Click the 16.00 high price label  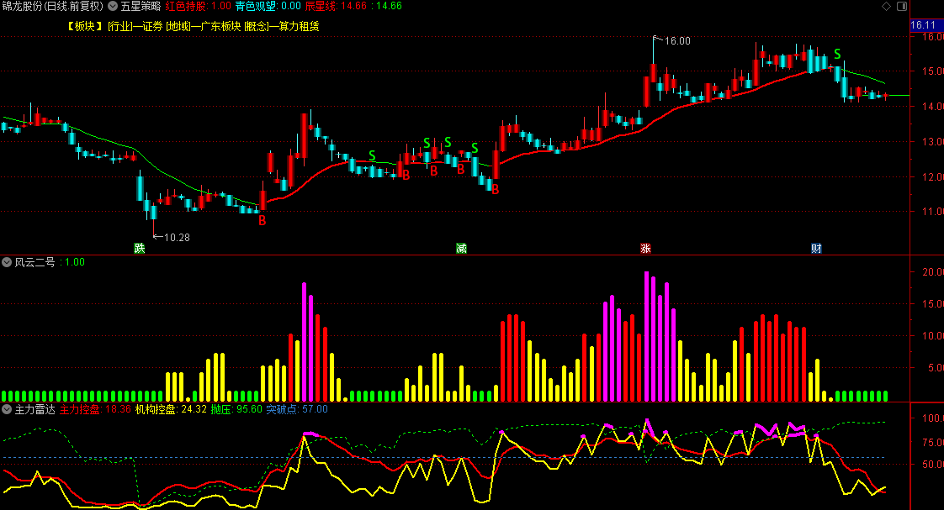tap(677, 41)
